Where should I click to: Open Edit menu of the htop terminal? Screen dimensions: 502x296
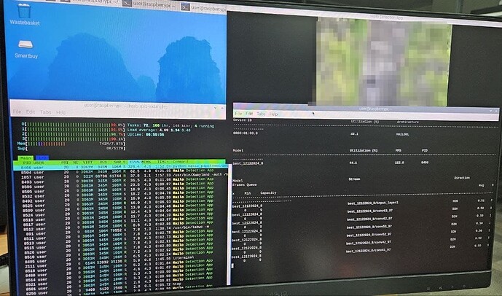tap(31, 112)
